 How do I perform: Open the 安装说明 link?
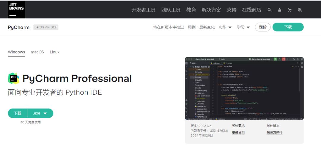coord(238,133)
